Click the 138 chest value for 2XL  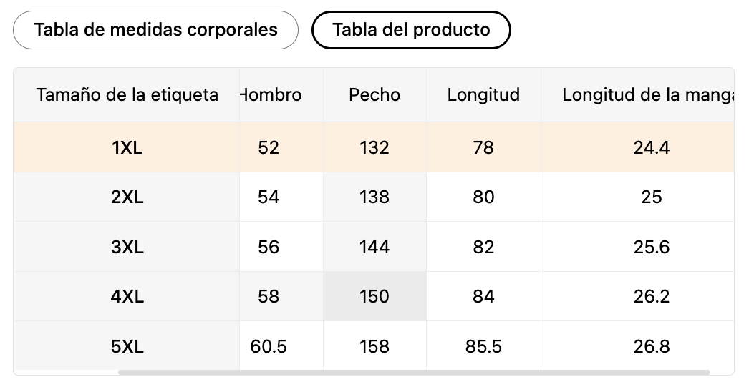[x=374, y=197]
